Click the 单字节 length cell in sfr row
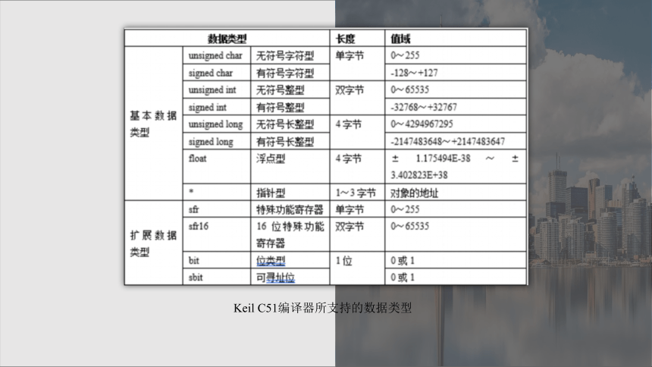Image resolution: width=652 pixels, height=367 pixels. pyautogui.click(x=357, y=209)
